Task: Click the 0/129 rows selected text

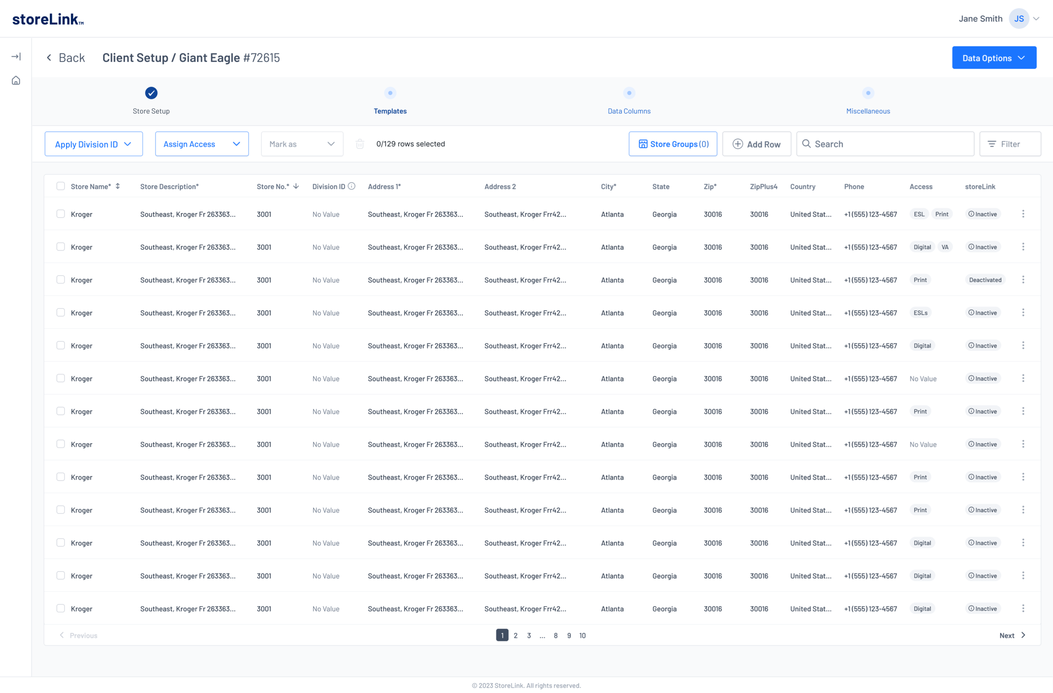Action: [x=410, y=144]
